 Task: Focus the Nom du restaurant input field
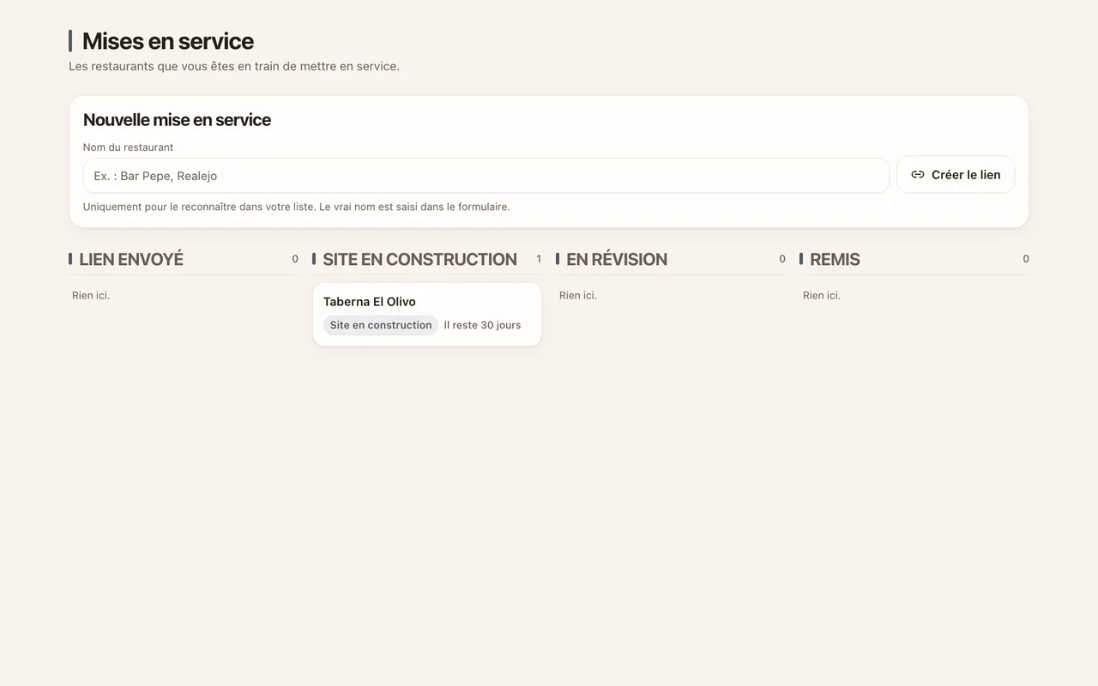click(486, 176)
